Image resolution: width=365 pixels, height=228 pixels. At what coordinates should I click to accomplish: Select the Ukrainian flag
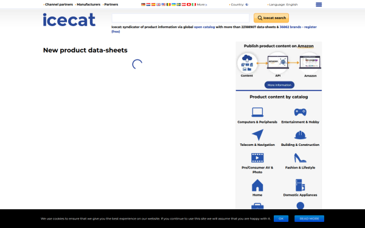coord(173,4)
